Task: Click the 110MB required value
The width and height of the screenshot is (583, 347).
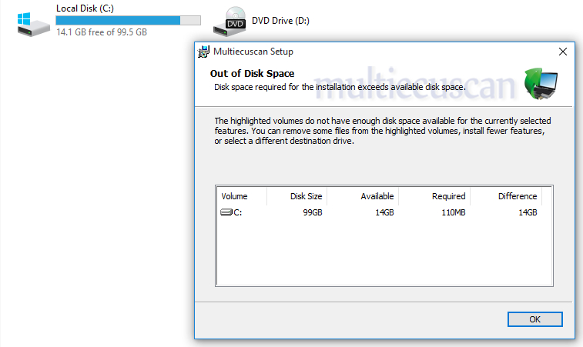Action: pyautogui.click(x=454, y=212)
